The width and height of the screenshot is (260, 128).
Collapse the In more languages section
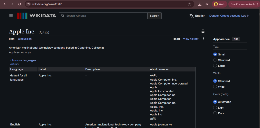tap(23, 60)
